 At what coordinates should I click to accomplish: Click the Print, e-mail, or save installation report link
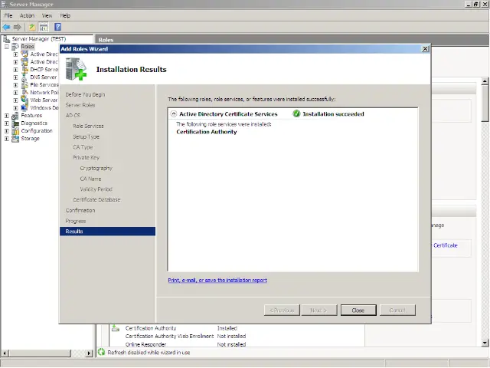click(x=217, y=280)
